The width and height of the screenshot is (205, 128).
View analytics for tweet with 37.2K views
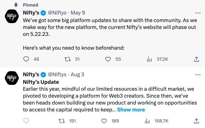pos(149,59)
